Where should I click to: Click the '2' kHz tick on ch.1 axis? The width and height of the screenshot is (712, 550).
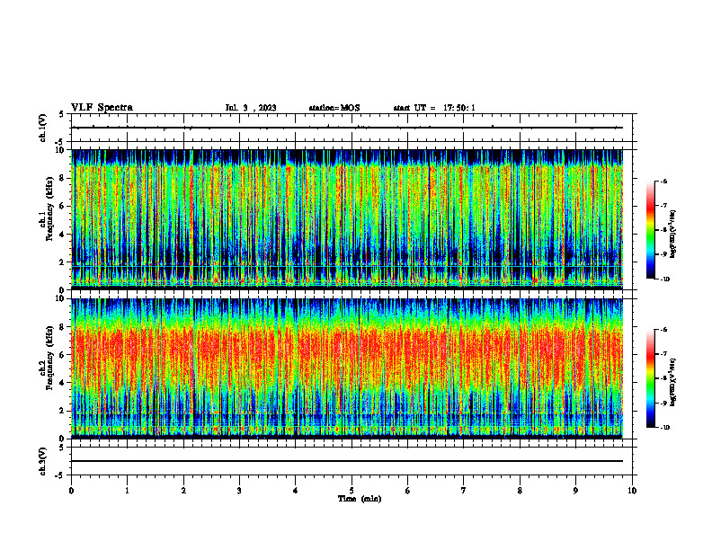[x=63, y=262]
